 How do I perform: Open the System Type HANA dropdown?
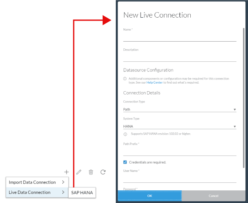(x=180, y=126)
